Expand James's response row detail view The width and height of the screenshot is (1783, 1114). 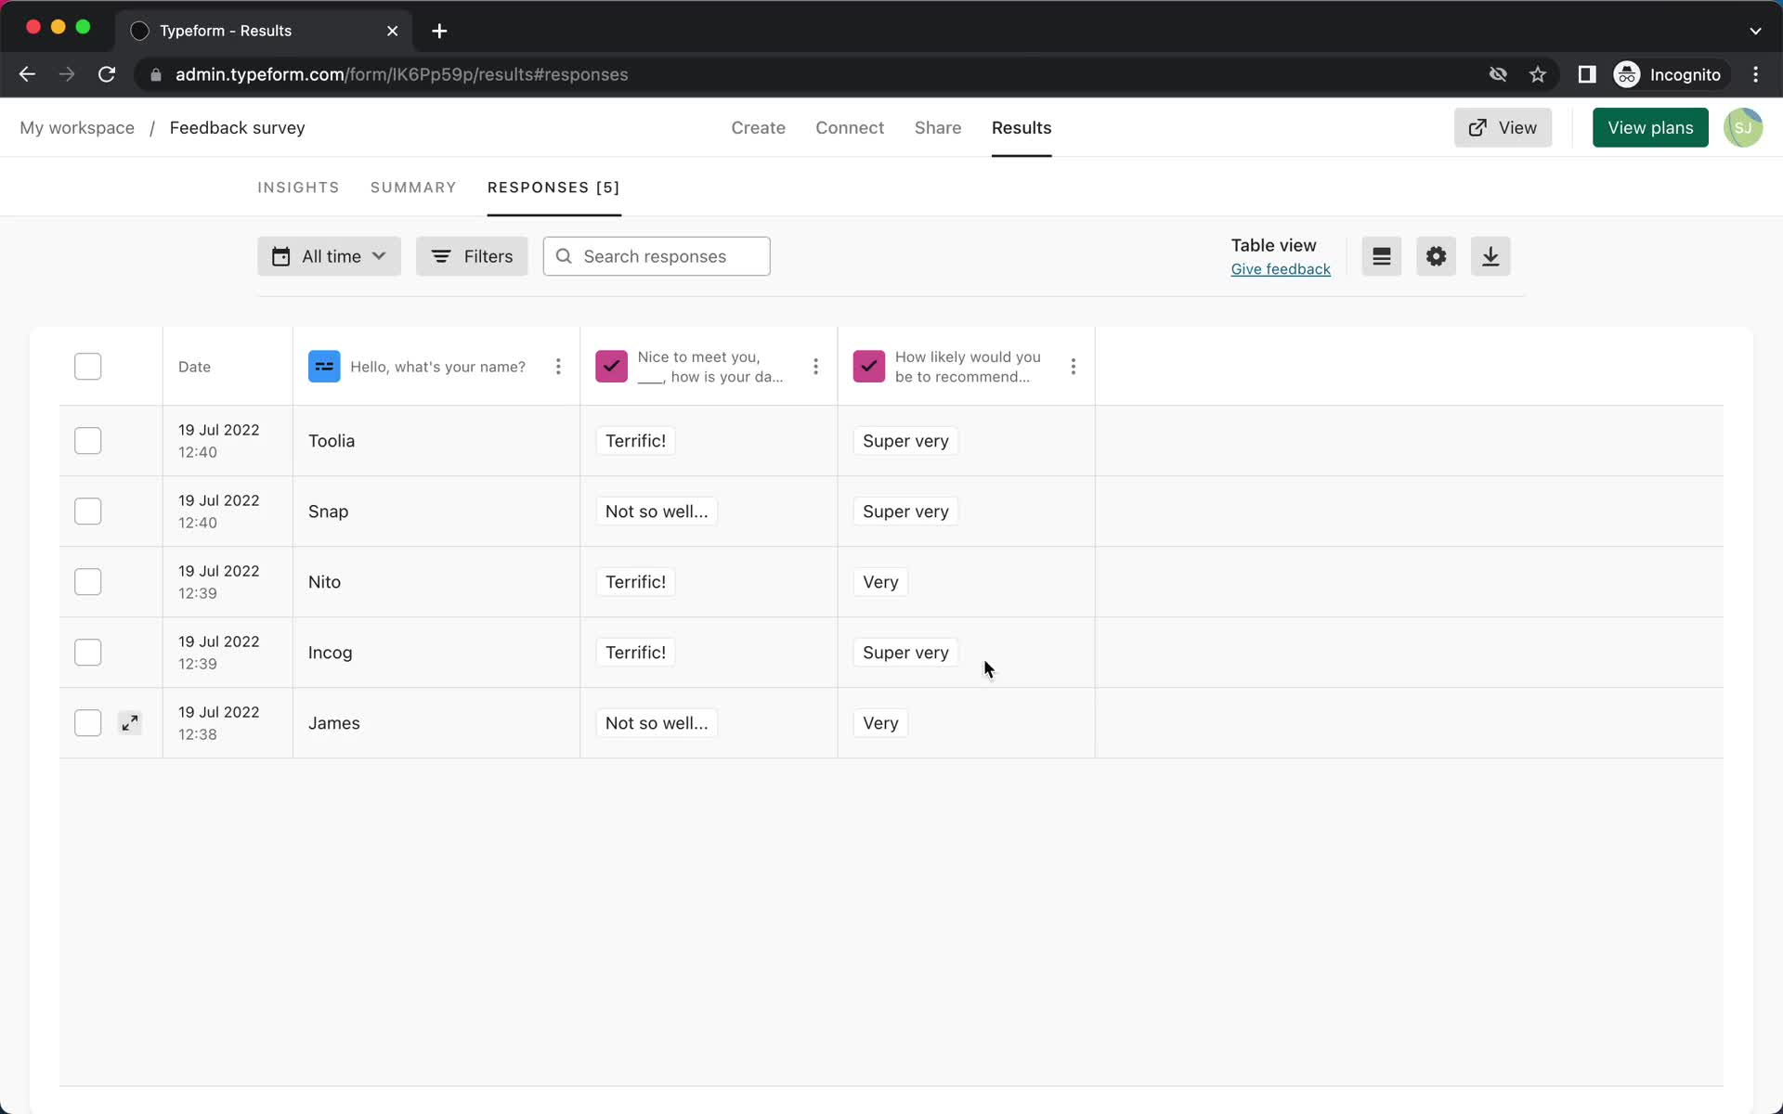click(x=130, y=722)
